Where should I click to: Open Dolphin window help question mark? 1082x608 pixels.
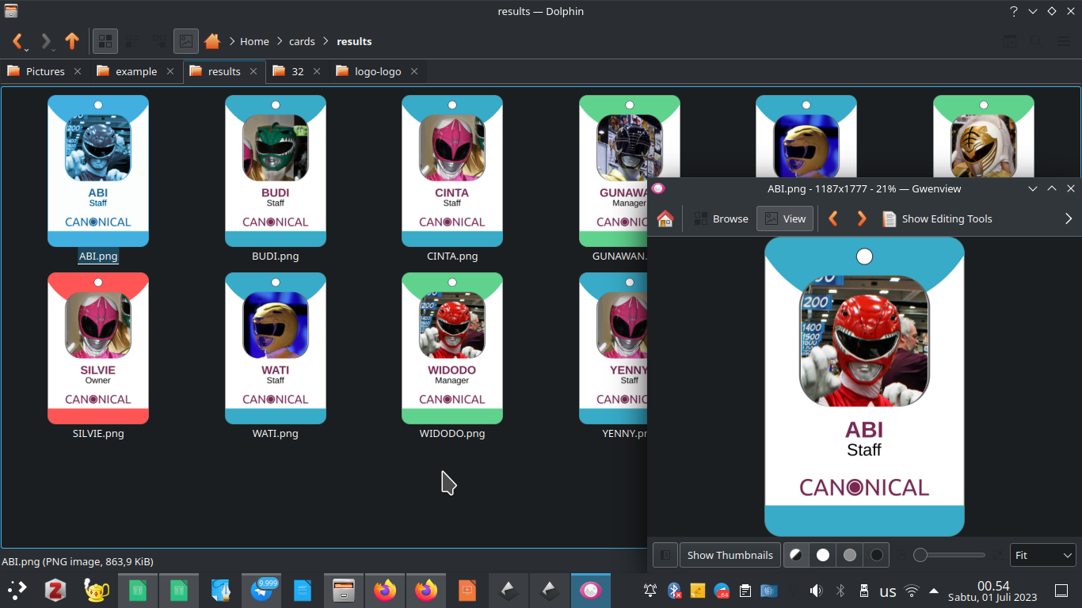[x=1014, y=11]
